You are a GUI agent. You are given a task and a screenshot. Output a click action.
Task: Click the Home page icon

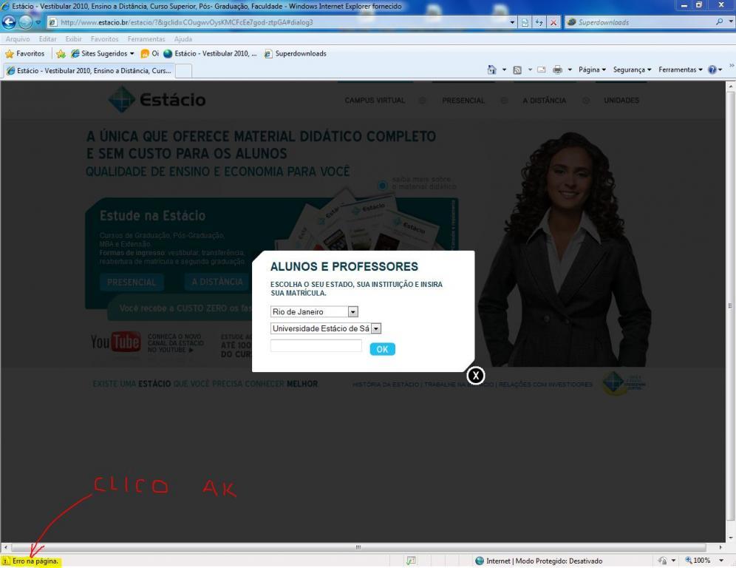point(491,70)
